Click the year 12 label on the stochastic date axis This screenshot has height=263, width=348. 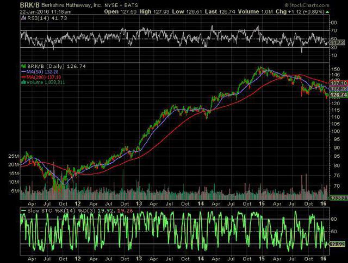click(78, 258)
